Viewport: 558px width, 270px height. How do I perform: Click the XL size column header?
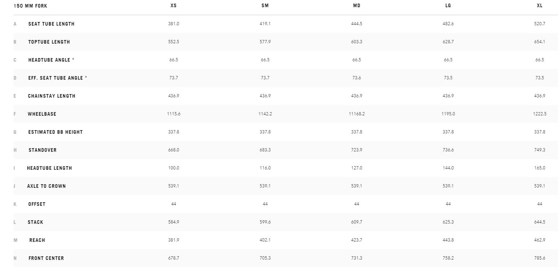coord(540,6)
